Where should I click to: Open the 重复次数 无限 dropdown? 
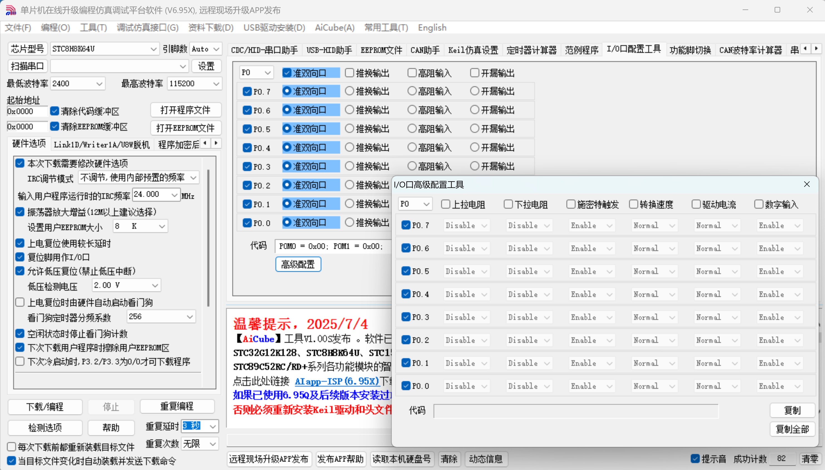(x=213, y=444)
